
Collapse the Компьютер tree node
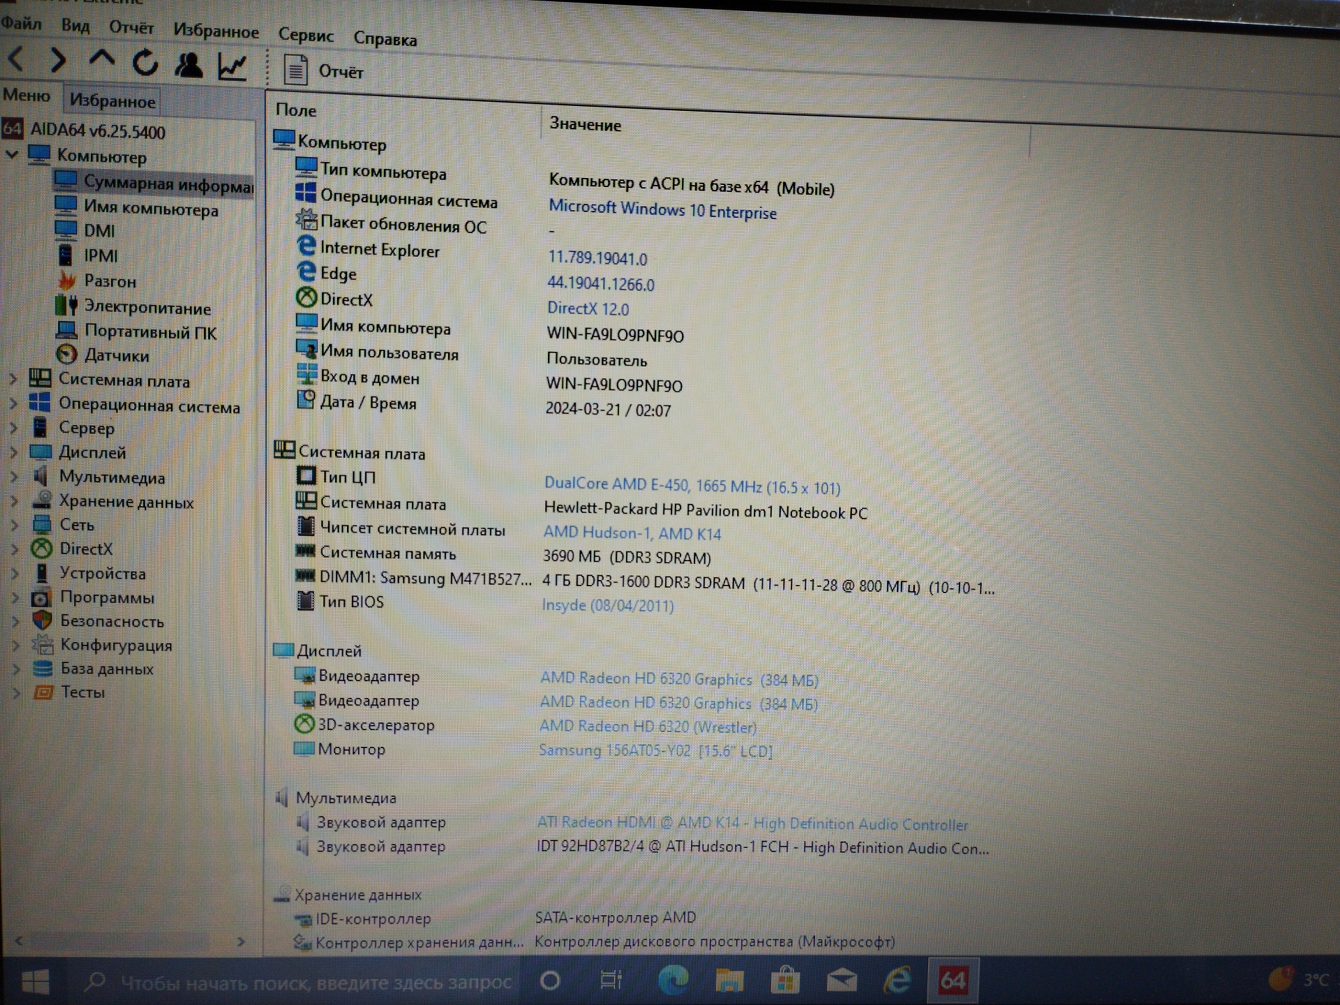pyautogui.click(x=12, y=154)
